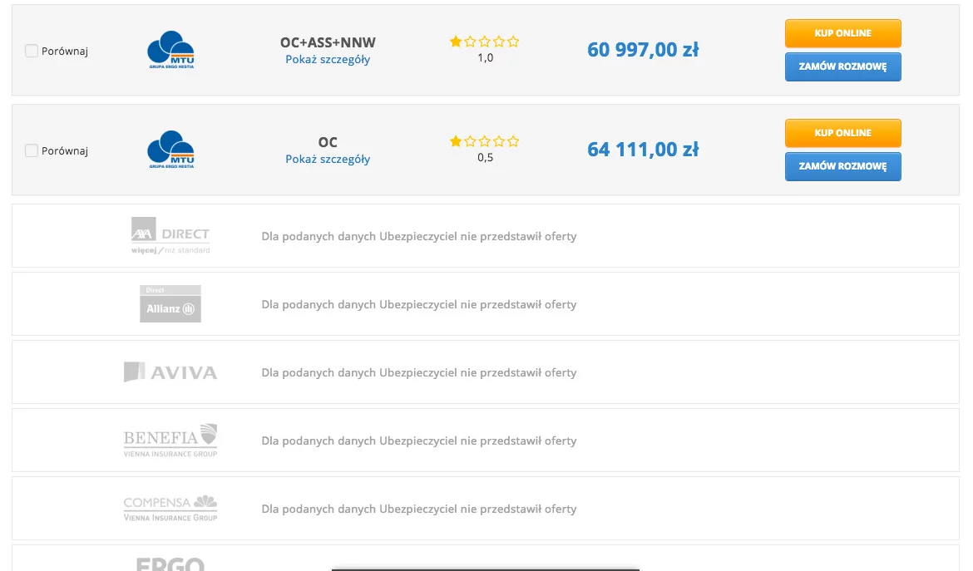Click MTU logo in OC+ASS+NNW offer

tap(170, 50)
